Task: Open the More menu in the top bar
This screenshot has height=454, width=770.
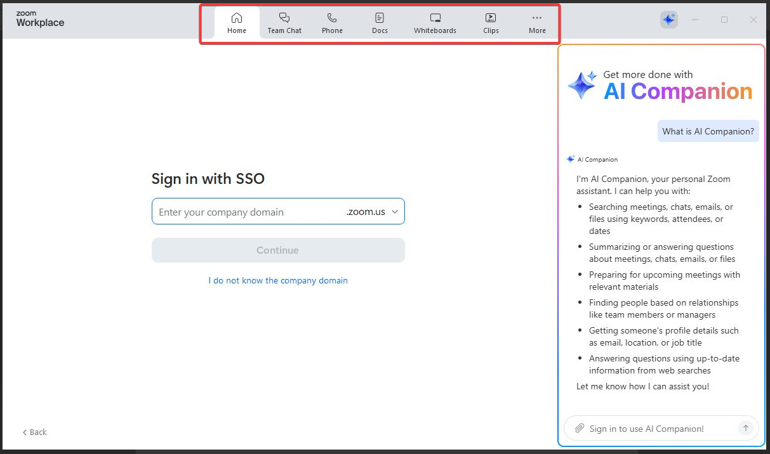Action: (537, 23)
